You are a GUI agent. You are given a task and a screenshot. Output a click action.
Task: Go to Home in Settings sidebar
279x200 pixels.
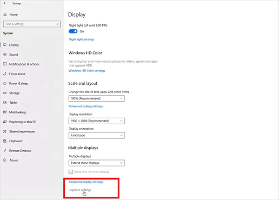(x=13, y=14)
